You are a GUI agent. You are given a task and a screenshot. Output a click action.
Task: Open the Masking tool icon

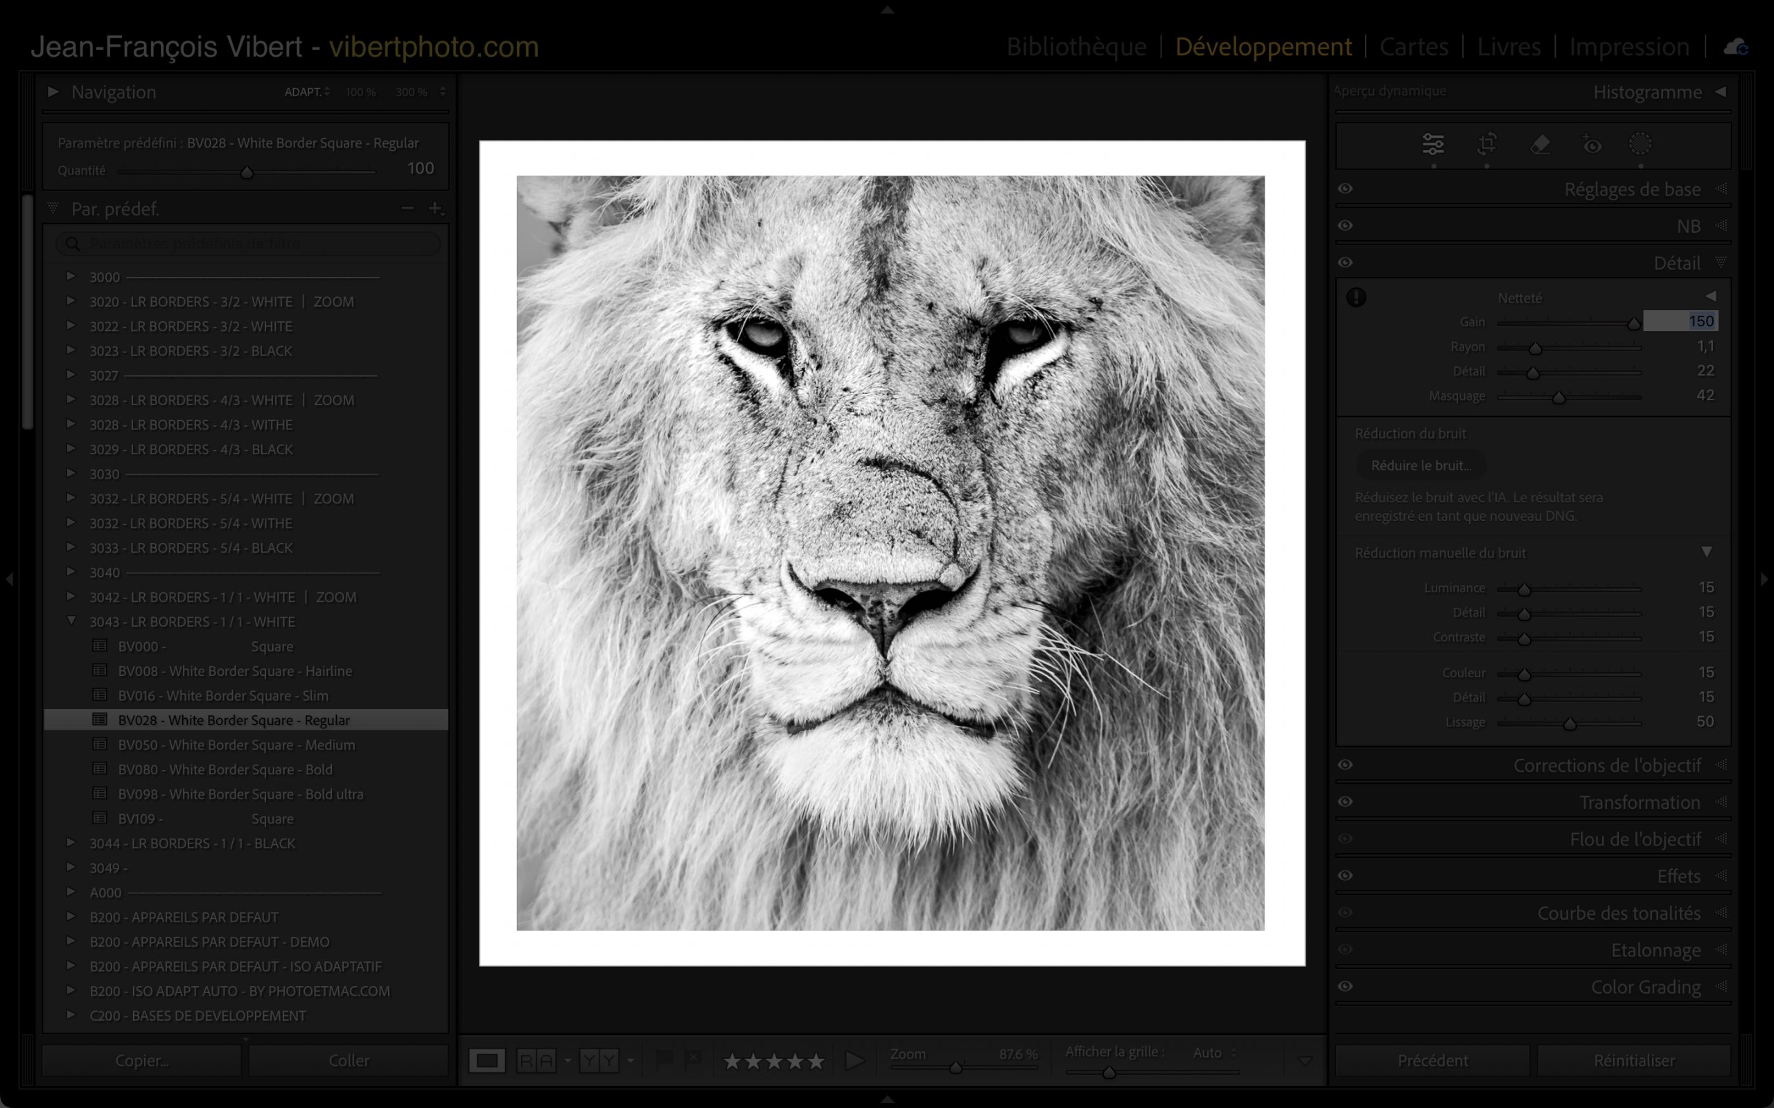tap(1640, 144)
